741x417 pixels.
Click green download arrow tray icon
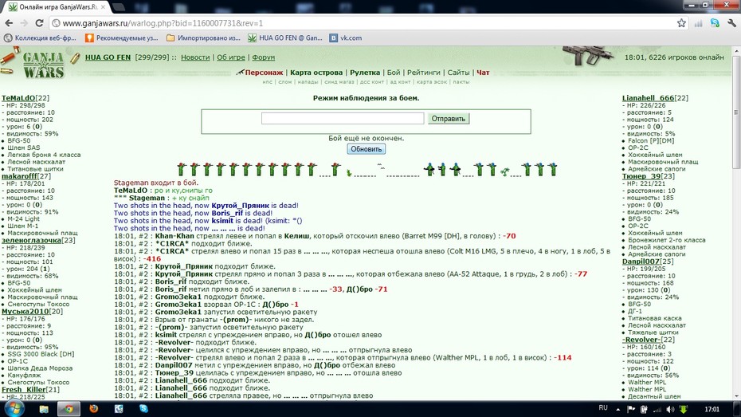[x=684, y=410]
